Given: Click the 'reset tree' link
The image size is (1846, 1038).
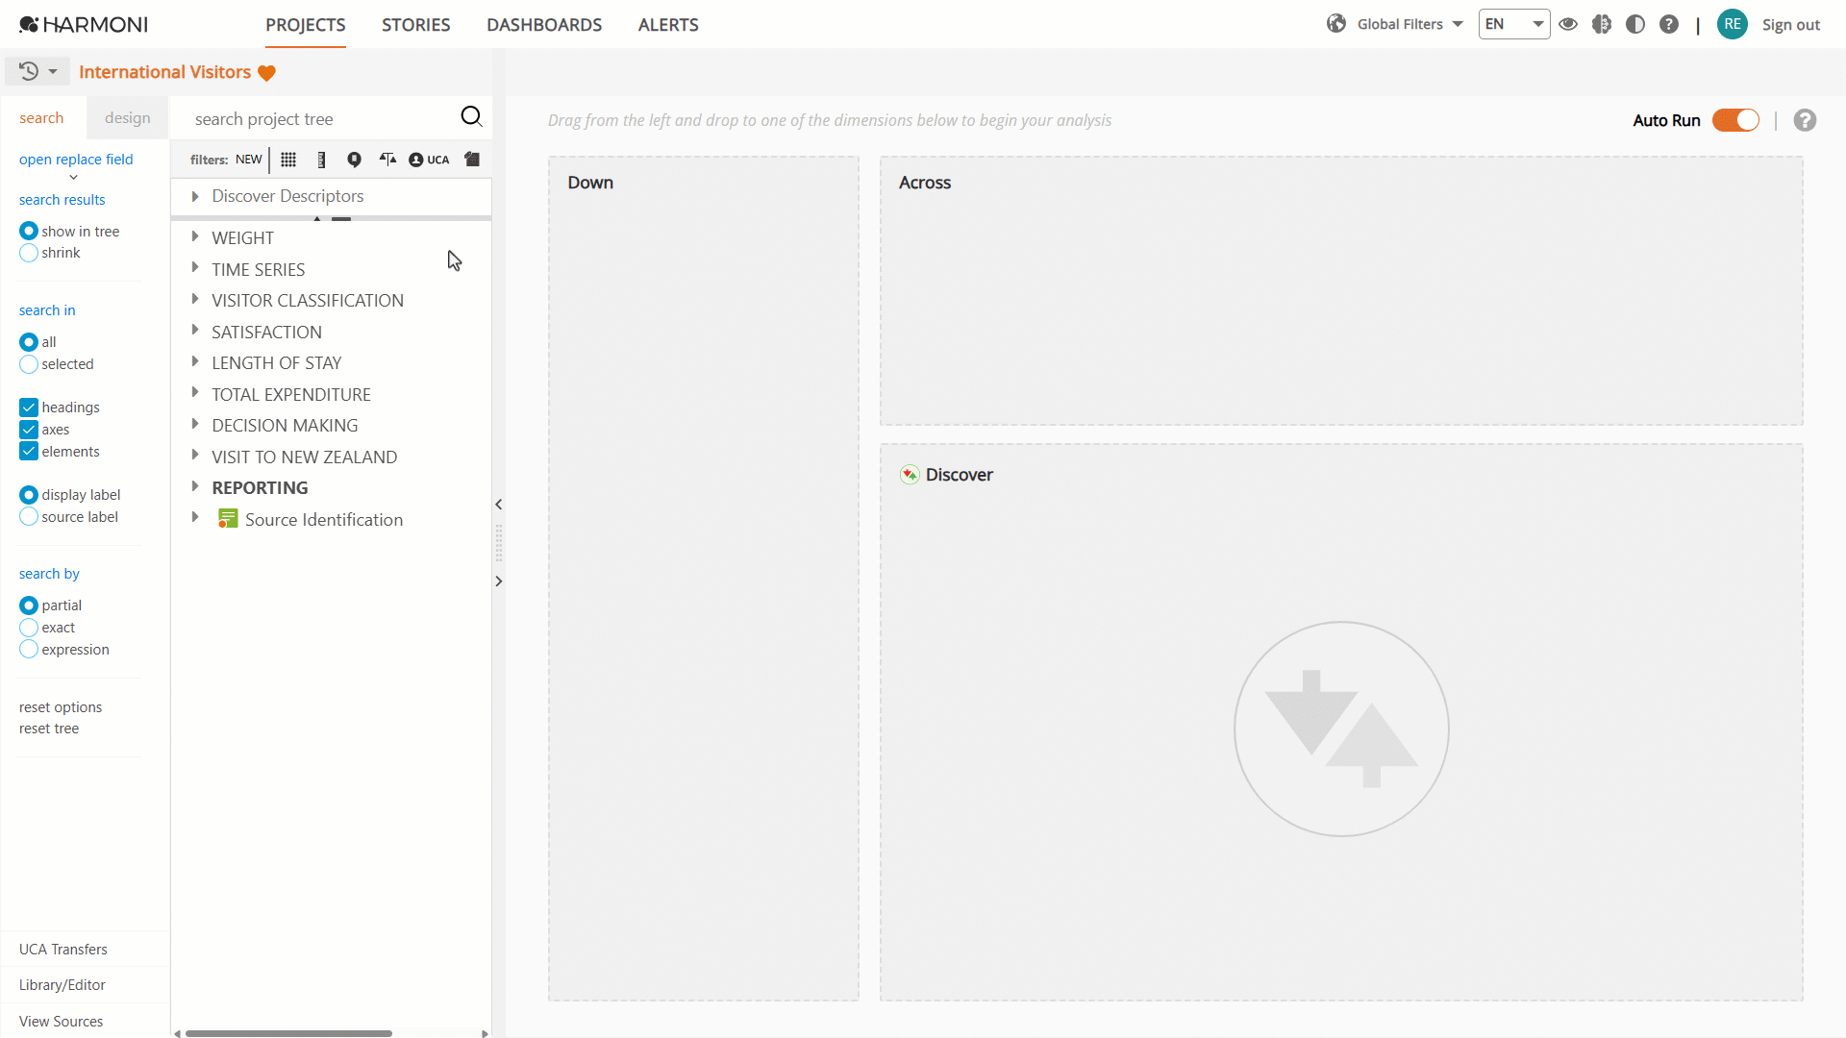Looking at the screenshot, I should click(x=49, y=729).
